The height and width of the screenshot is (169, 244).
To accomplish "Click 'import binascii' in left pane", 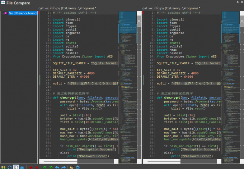I will (66, 19).
